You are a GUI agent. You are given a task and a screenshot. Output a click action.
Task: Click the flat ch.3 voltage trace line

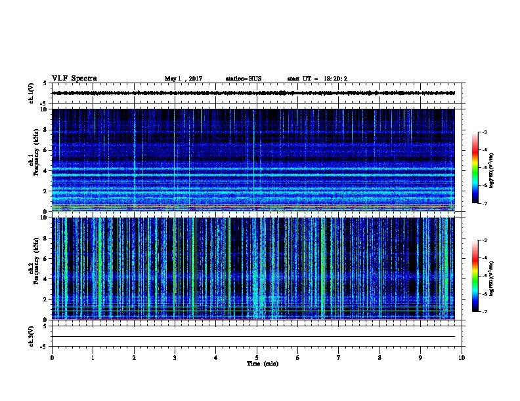click(253, 337)
